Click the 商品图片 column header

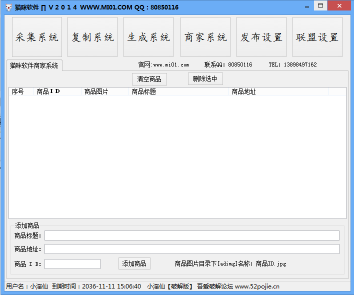pyautogui.click(x=105, y=91)
